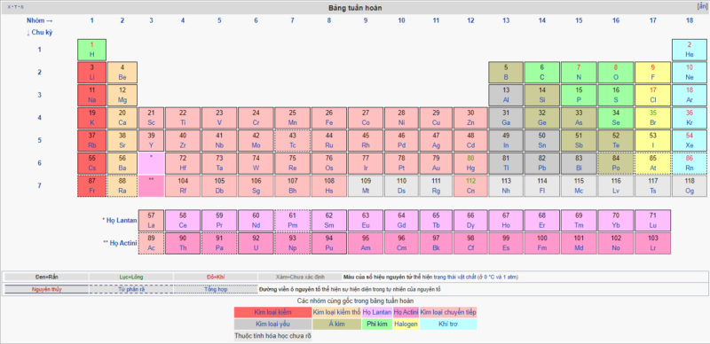Select the Radon (Rn) cell
The width and height of the screenshot is (710, 344).
tap(690, 163)
